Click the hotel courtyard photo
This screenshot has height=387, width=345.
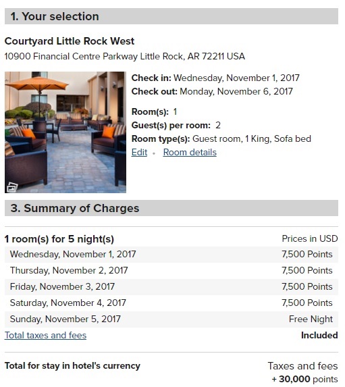tap(65, 132)
